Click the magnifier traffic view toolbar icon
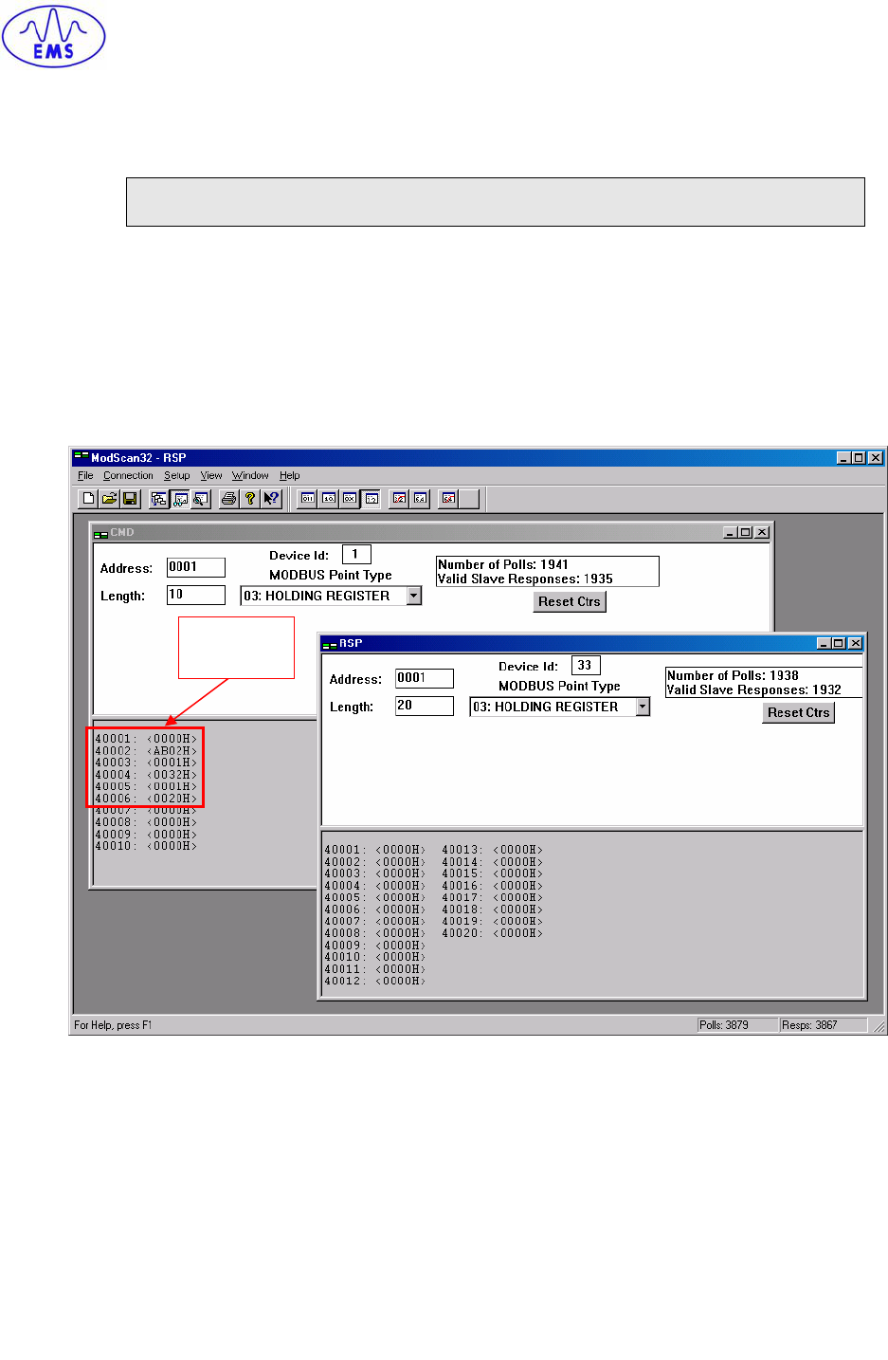The image size is (888, 1360). [x=200, y=498]
